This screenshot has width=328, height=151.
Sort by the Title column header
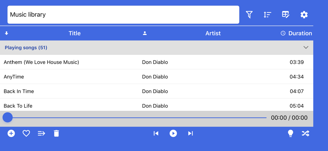(x=75, y=33)
